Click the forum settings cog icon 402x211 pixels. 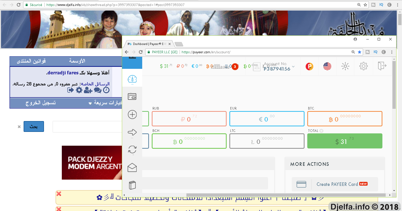[x=79, y=90]
